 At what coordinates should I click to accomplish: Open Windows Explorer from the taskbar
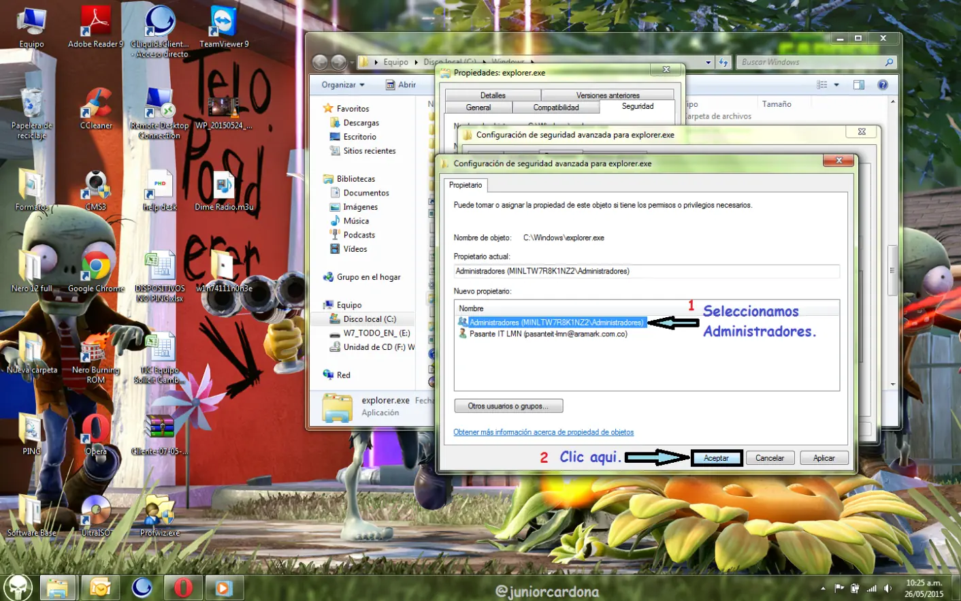coord(58,587)
